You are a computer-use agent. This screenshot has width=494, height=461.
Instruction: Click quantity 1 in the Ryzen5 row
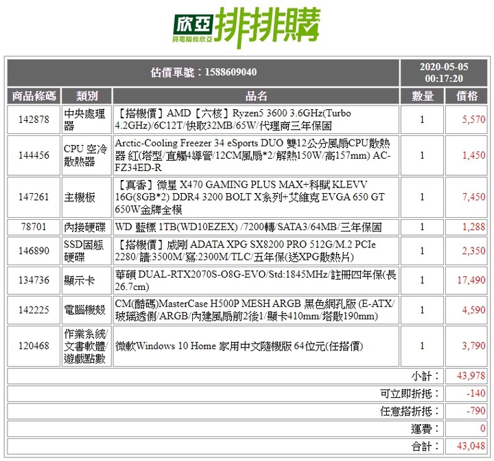tap(422, 120)
